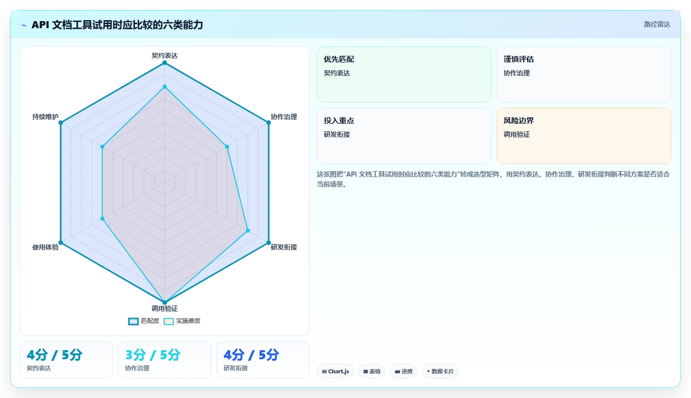Viewport: 691px width, 398px height.
Task: Toggle the 实施难度 legend swatch
Action: (169, 322)
